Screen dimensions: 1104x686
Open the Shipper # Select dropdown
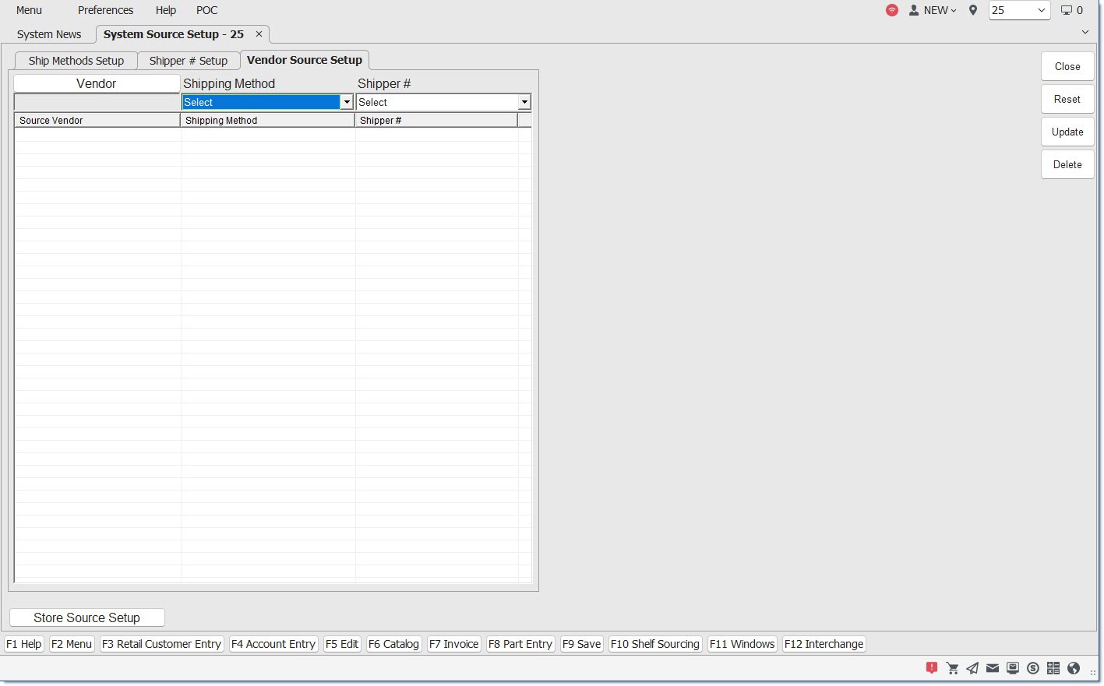524,103
